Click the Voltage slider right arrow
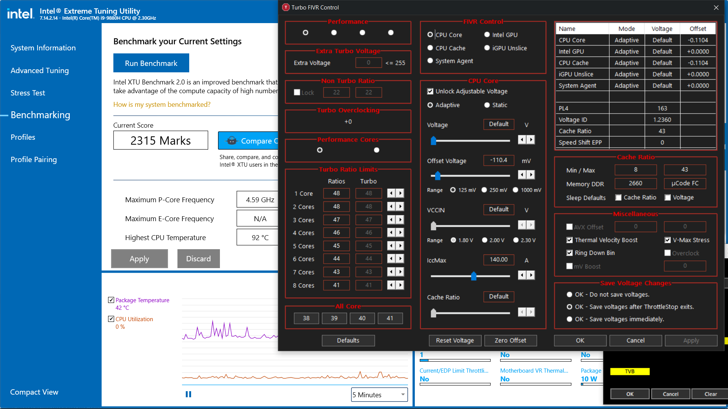The height and width of the screenshot is (409, 728). (x=531, y=140)
